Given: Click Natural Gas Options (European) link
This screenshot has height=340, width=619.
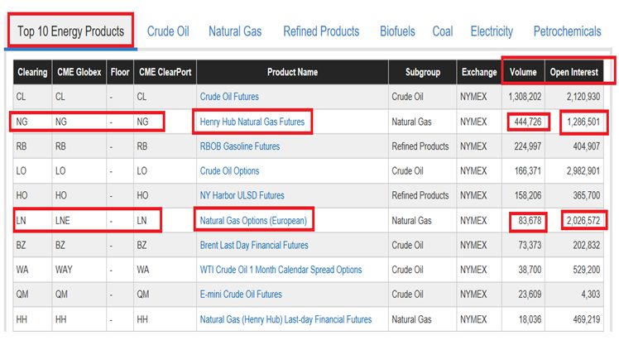Looking at the screenshot, I should [253, 221].
